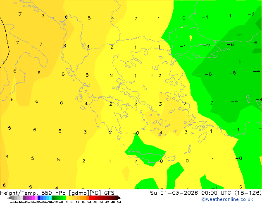Click the cyan legend swatch above -18
The image size is (262, 203).
pyautogui.click(x=50, y=198)
